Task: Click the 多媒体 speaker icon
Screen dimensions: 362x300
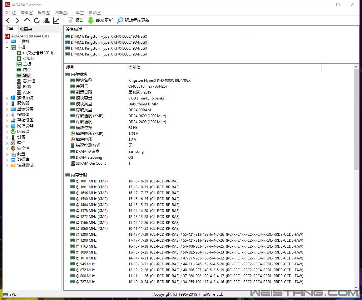Action: click(13, 114)
